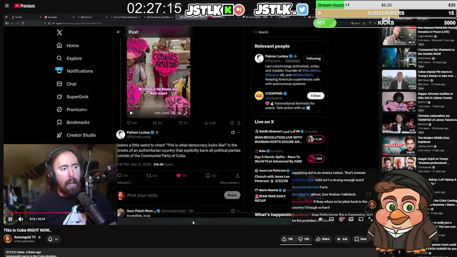
Task: Toggle YouTube subtitles captions button
Action: 331,219
